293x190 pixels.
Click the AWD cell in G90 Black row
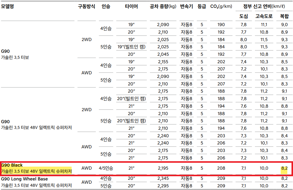(x=87, y=168)
